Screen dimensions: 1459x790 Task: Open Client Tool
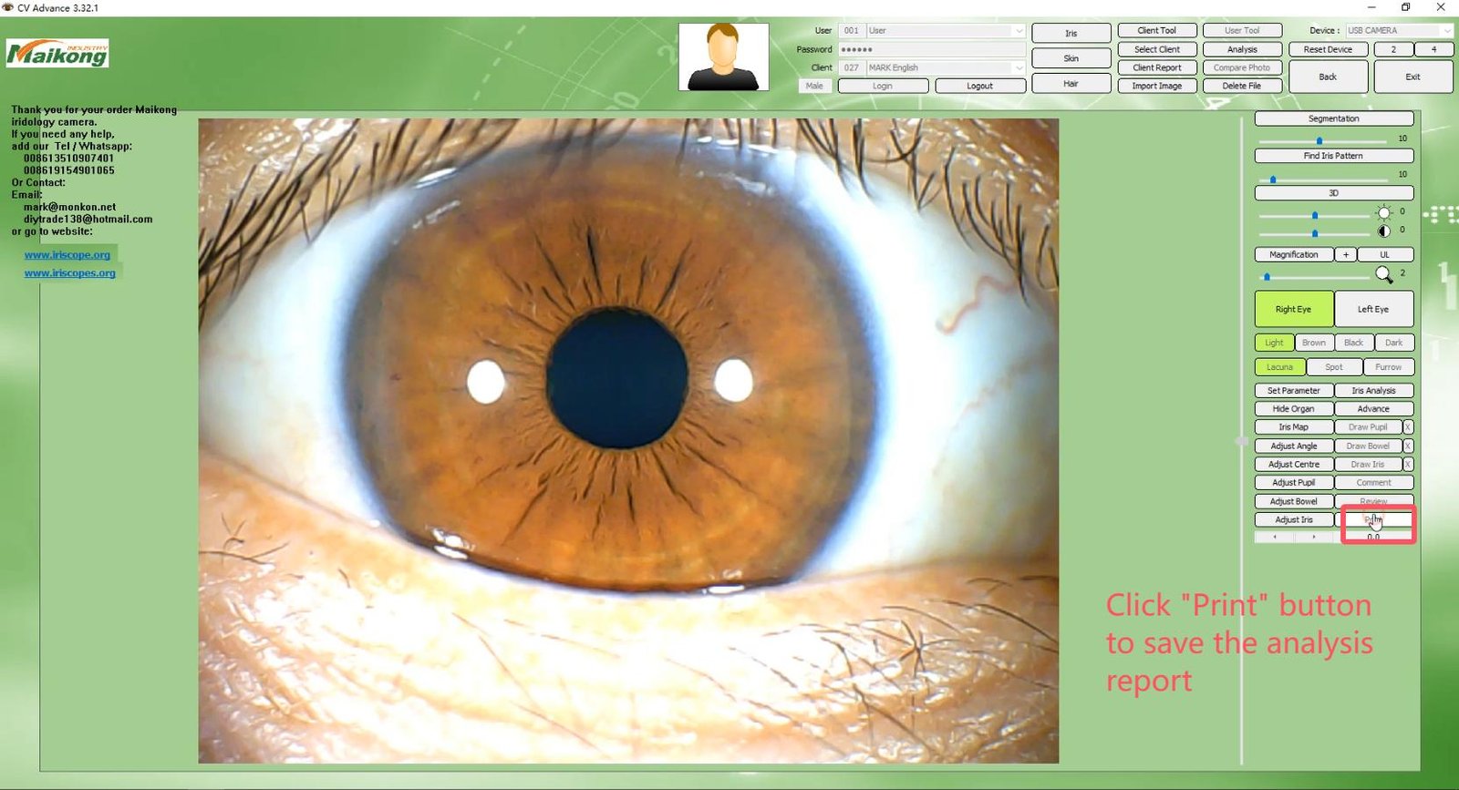tap(1157, 30)
